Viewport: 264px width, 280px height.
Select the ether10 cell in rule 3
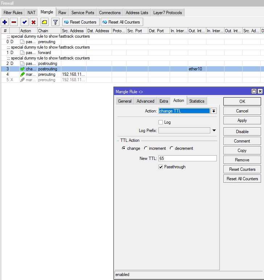197,69
